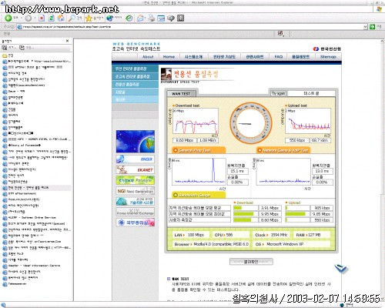Image resolution: width=385 pixels, height=308 pixels.
Task: Click the ping delay value '15.1 ms'
Action: (238, 171)
